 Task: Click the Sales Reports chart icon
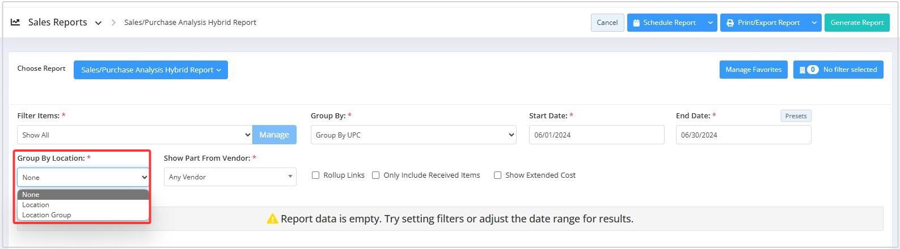(x=15, y=22)
